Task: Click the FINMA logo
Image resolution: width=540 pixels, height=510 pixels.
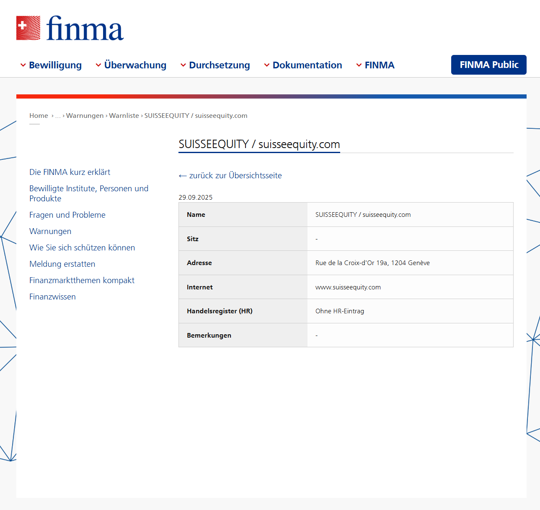Action: pos(70,28)
